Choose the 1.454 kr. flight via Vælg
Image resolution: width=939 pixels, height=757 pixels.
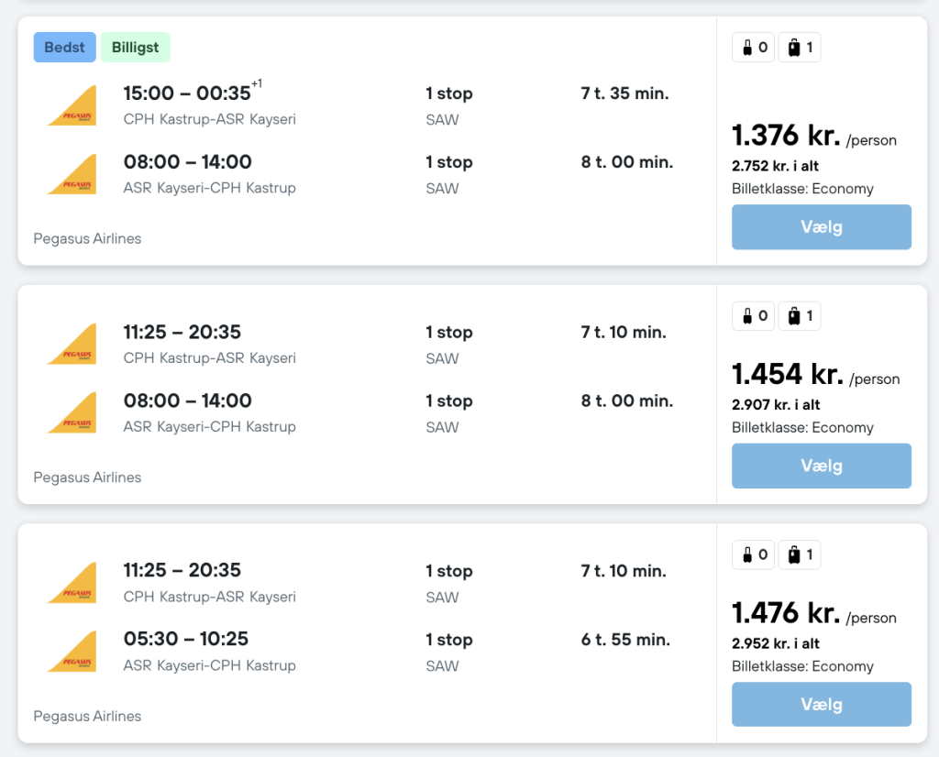pyautogui.click(x=821, y=466)
